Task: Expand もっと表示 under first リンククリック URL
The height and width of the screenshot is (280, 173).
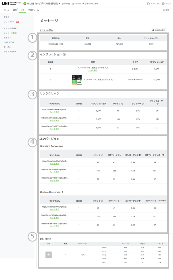Action: (55, 112)
